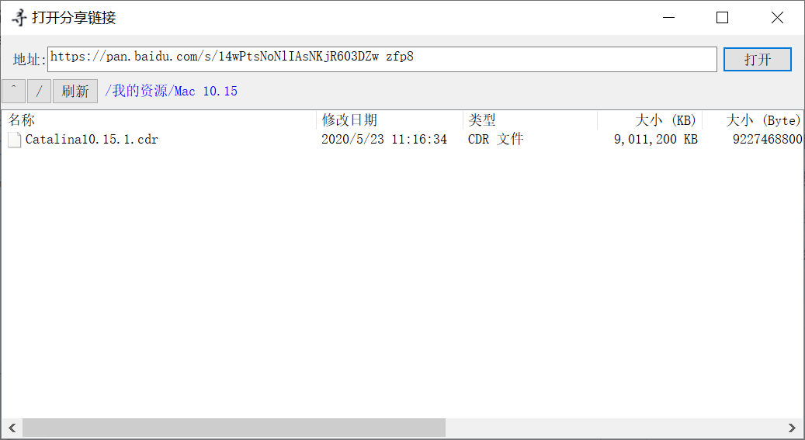Minimize the 打开分享链接 window
The height and width of the screenshot is (440, 805).
pyautogui.click(x=668, y=17)
